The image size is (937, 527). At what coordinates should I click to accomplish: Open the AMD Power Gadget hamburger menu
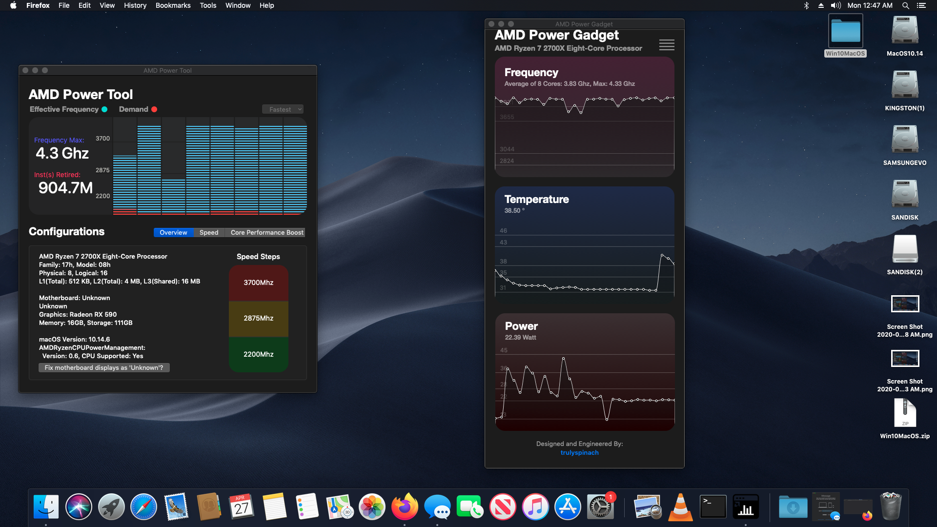click(x=667, y=45)
